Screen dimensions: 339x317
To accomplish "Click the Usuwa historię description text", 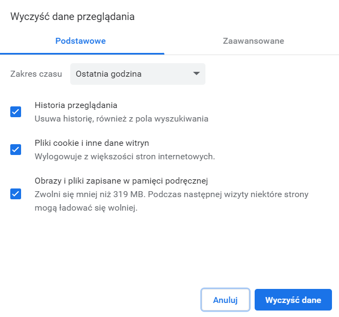I will (x=121, y=118).
